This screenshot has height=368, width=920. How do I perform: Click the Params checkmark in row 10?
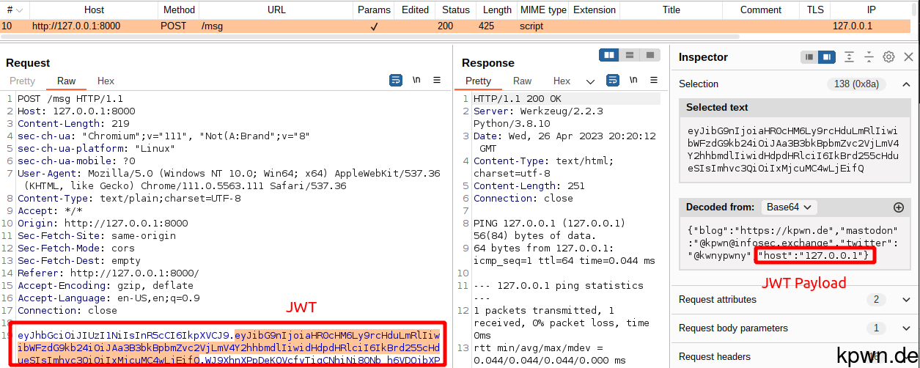coord(374,26)
